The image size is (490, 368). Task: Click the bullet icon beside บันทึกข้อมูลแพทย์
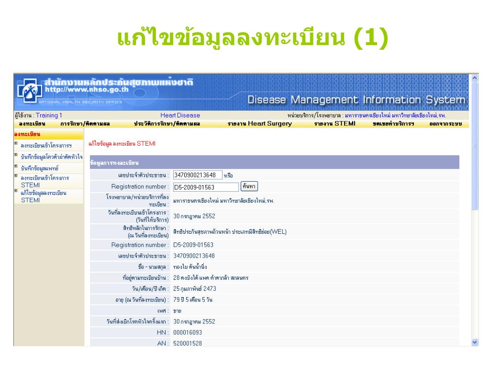click(x=16, y=166)
